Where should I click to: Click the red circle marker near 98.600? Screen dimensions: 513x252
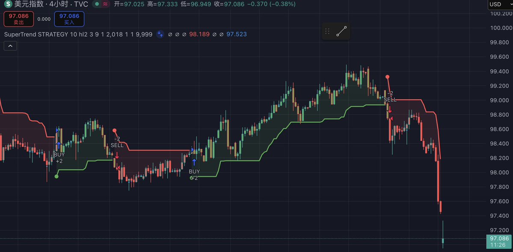tap(115, 130)
